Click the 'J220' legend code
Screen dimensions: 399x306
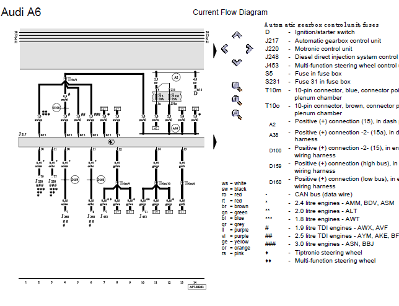pos(272,49)
